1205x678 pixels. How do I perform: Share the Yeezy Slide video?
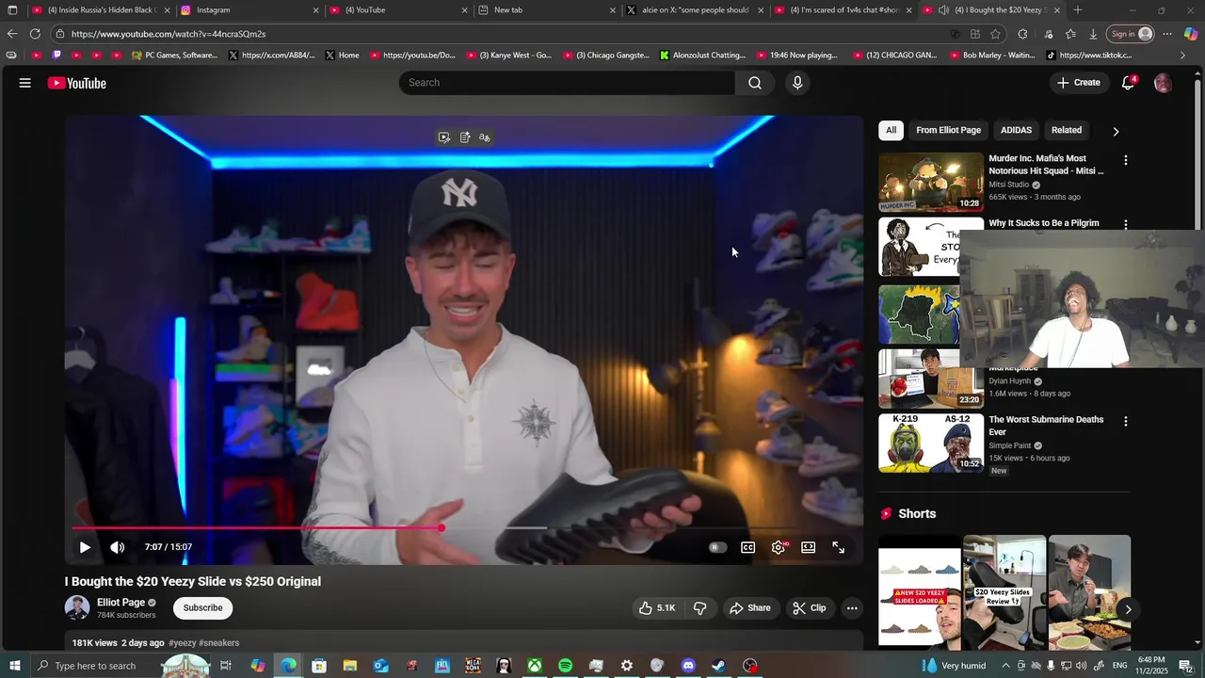[x=750, y=608]
